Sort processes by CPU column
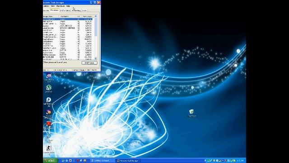The height and width of the screenshot is (163, 289). [x=78, y=16]
